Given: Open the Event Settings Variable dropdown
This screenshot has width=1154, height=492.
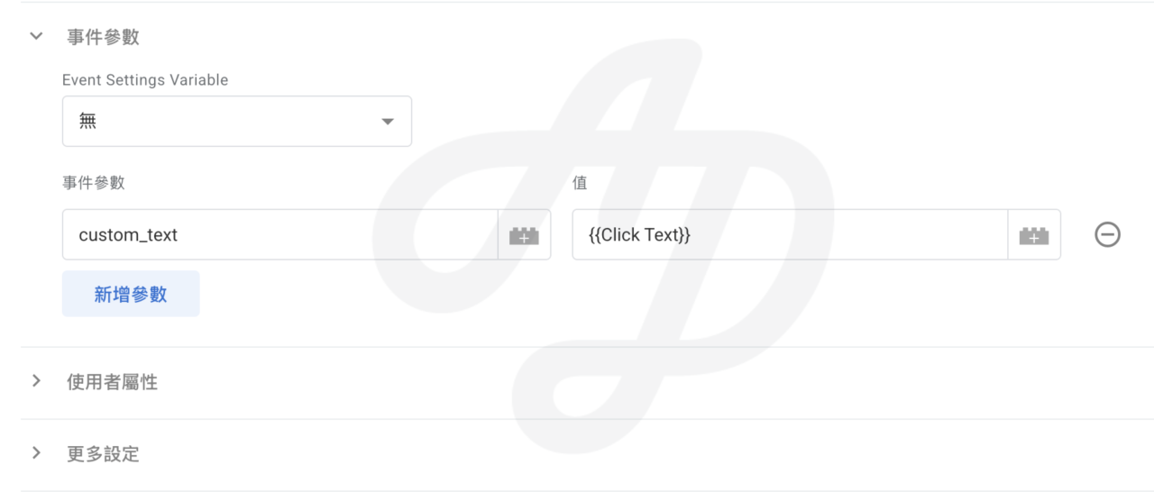Looking at the screenshot, I should click(x=237, y=121).
